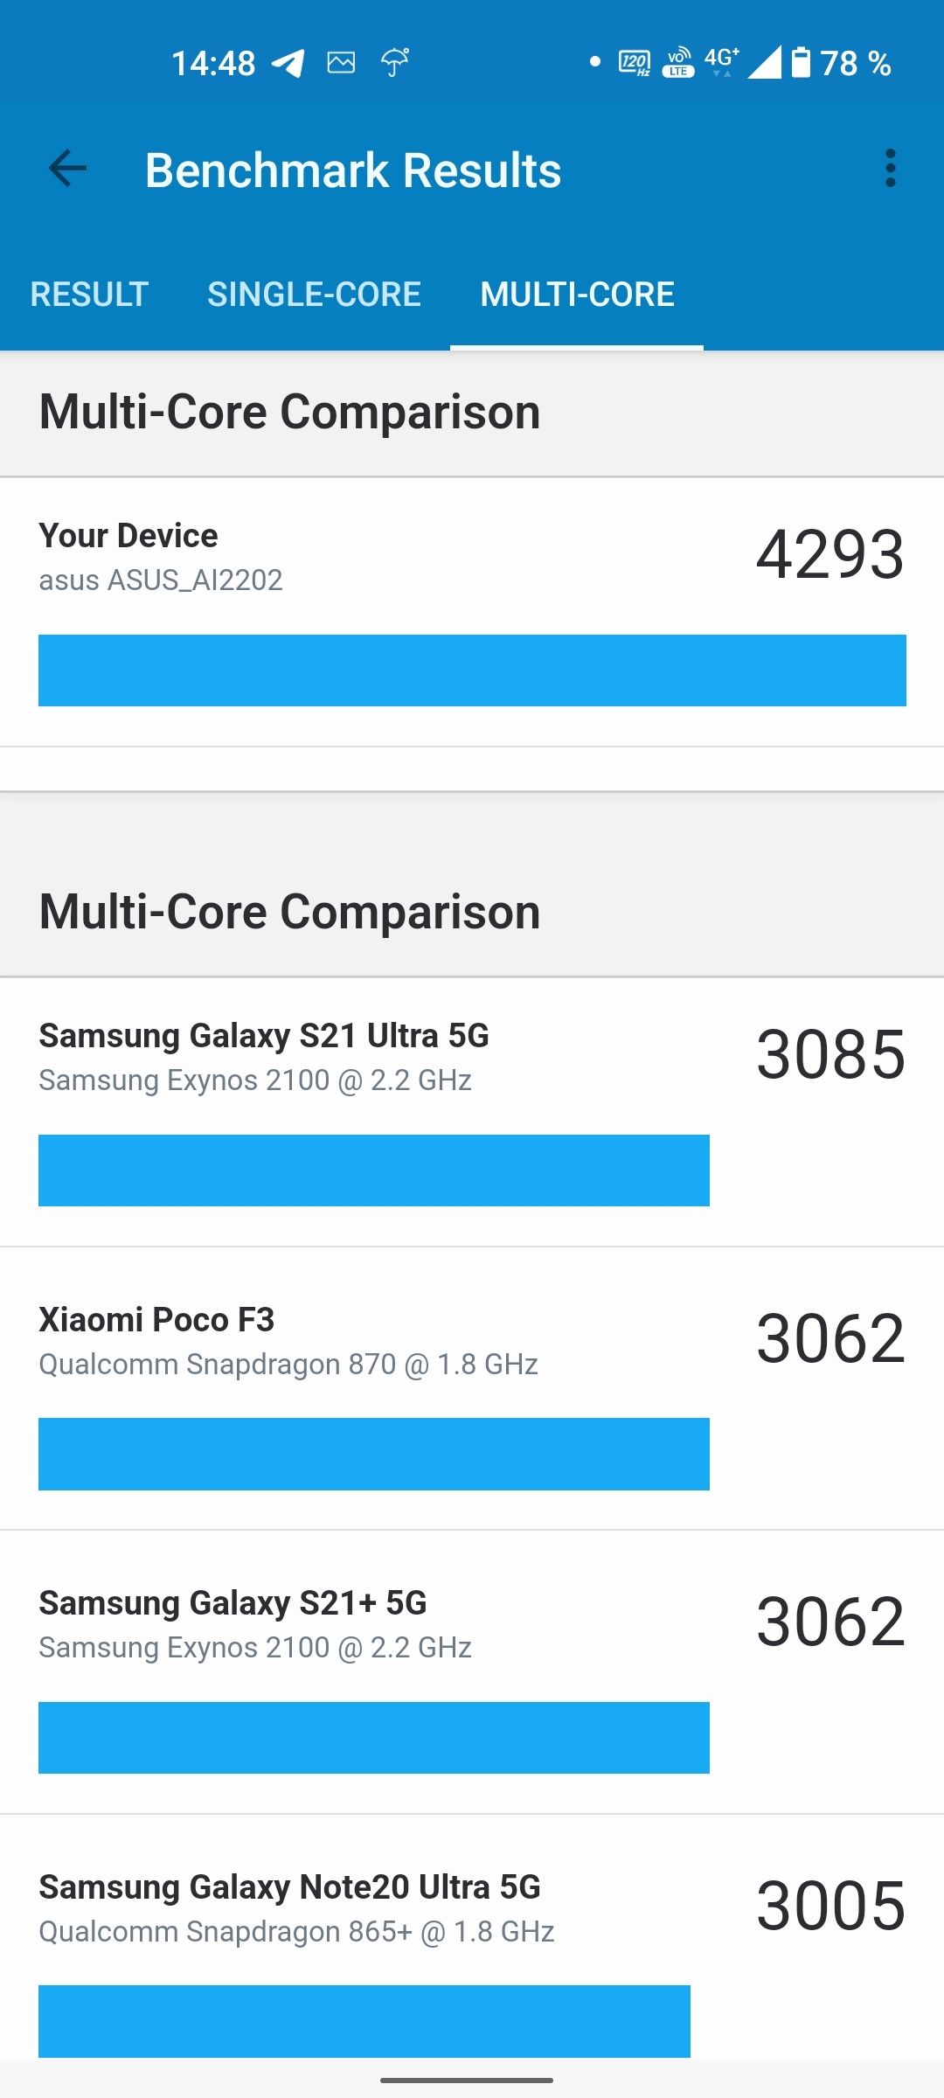Tap the back arrow icon
The image size is (944, 2098).
[x=67, y=169]
